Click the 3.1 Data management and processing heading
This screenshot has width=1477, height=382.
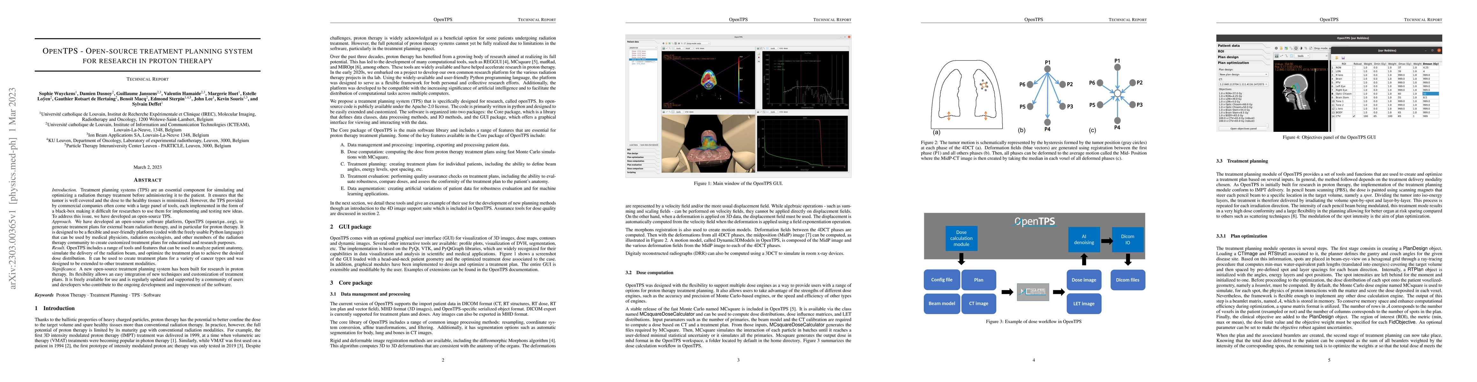point(370,294)
